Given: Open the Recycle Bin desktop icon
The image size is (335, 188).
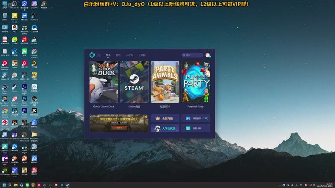Looking at the screenshot, I should [x=5, y=17].
